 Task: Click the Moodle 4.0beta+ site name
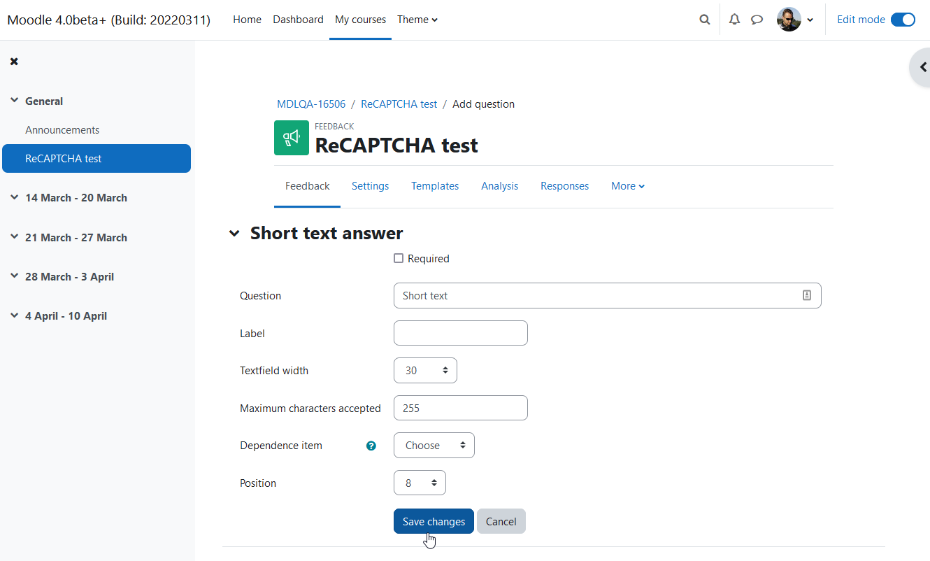(108, 20)
